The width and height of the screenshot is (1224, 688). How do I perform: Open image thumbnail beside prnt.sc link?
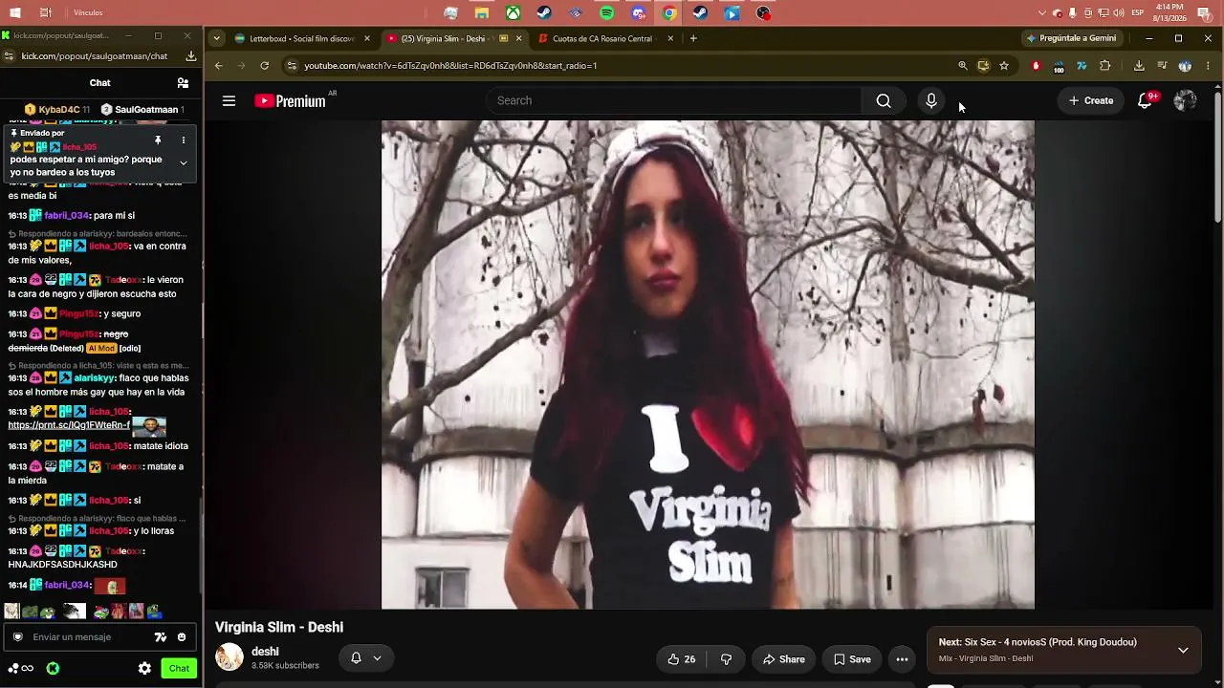pyautogui.click(x=149, y=426)
